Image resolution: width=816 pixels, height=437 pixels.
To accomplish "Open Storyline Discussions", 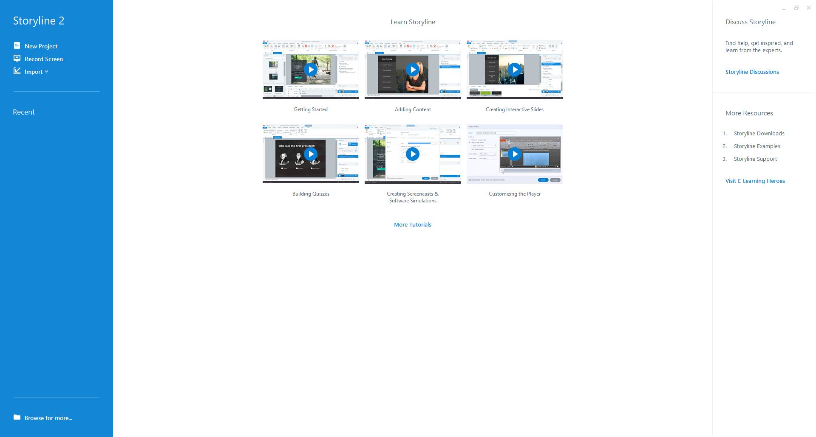I will (x=752, y=72).
